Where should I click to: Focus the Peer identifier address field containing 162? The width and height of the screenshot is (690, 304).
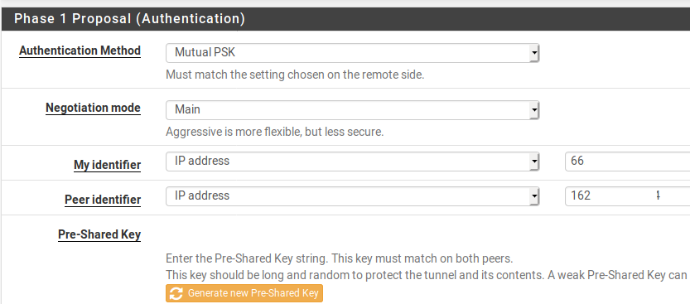[628, 196]
